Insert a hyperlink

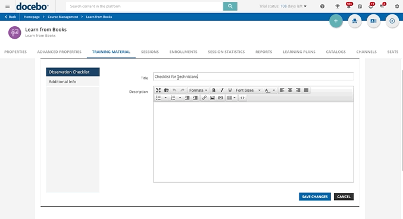click(x=204, y=98)
